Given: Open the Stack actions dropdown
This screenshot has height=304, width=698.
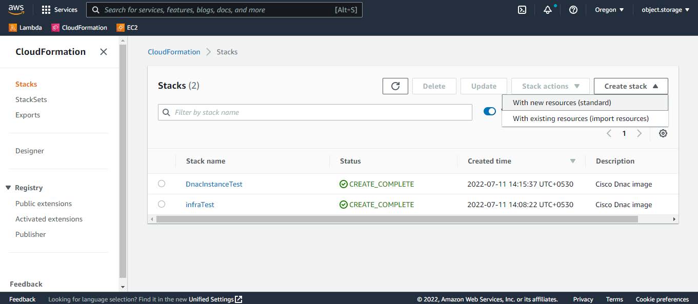Looking at the screenshot, I should click(x=550, y=86).
